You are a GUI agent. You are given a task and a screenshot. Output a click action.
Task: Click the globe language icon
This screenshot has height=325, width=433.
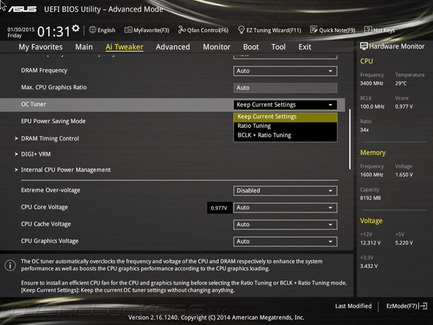coord(93,30)
